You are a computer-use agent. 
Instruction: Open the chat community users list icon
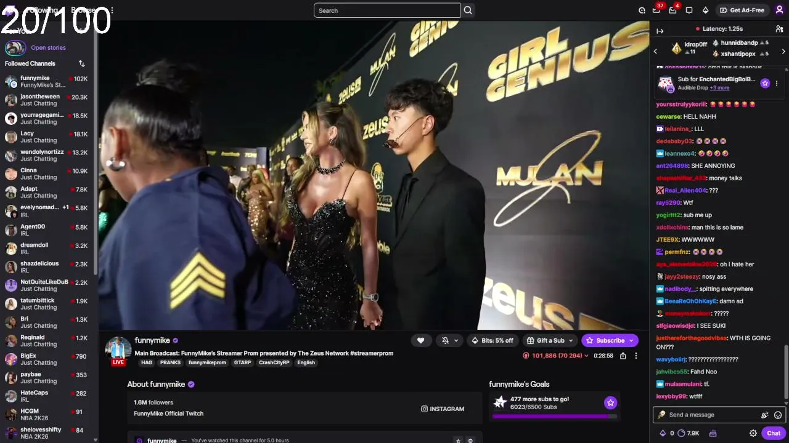click(x=779, y=29)
